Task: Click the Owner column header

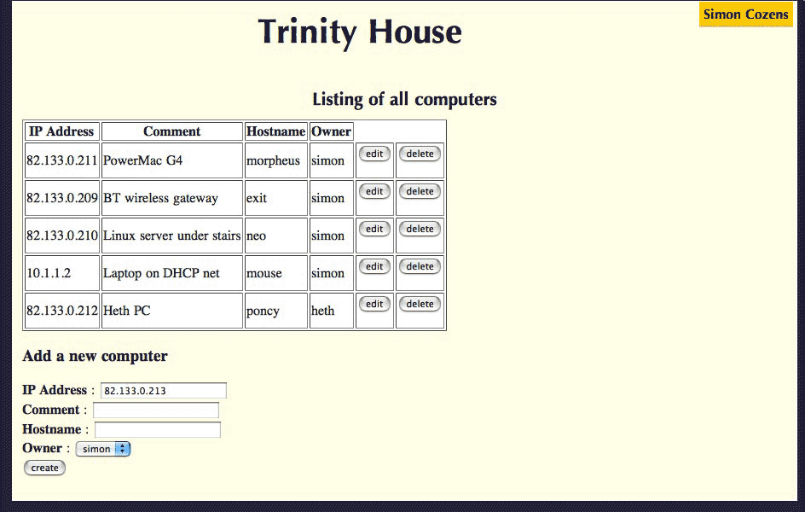Action: click(x=331, y=131)
